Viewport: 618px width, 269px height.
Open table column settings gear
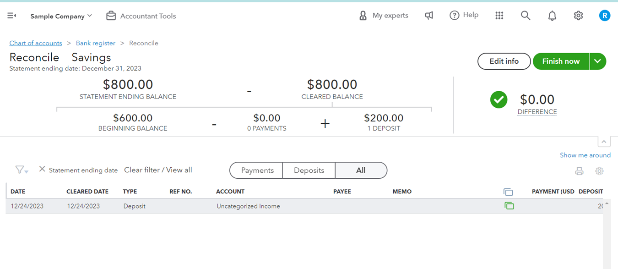[x=599, y=171]
